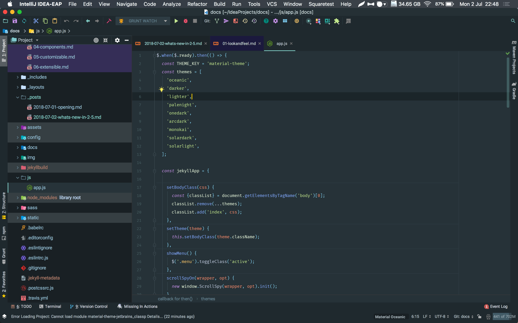
Task: Start debugging with the bug icon
Action: [x=185, y=21]
